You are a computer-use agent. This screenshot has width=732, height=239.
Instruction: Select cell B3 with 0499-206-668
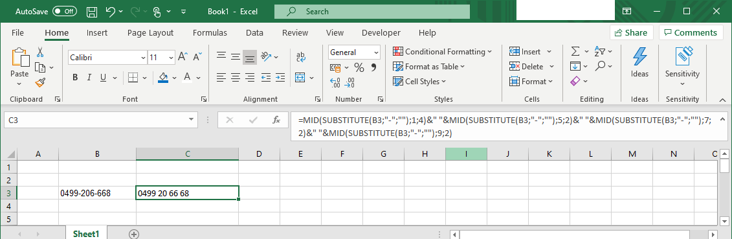pyautogui.click(x=97, y=193)
